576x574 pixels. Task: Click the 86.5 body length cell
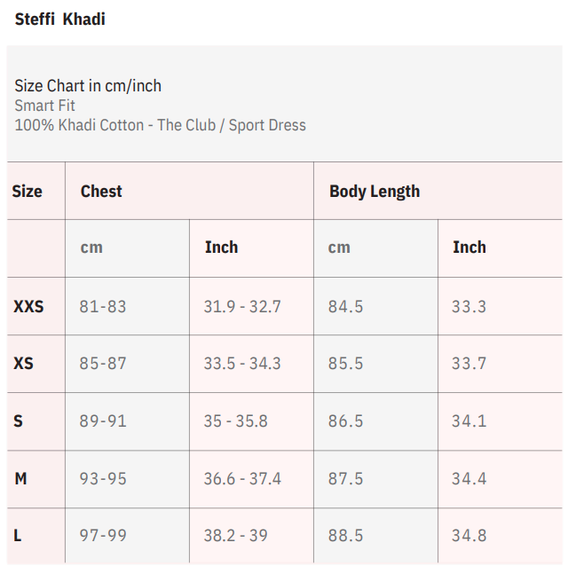[345, 421]
